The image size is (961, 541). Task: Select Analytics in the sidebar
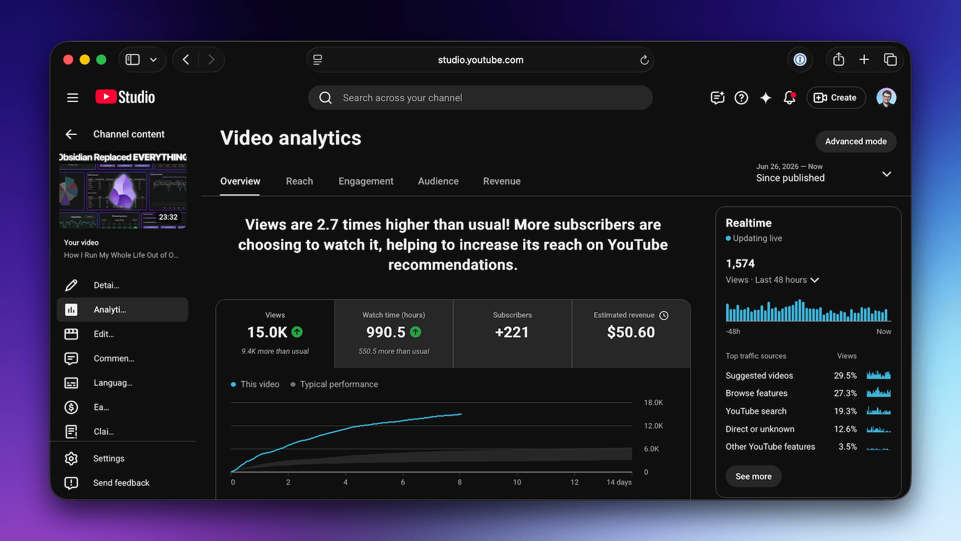[123, 309]
